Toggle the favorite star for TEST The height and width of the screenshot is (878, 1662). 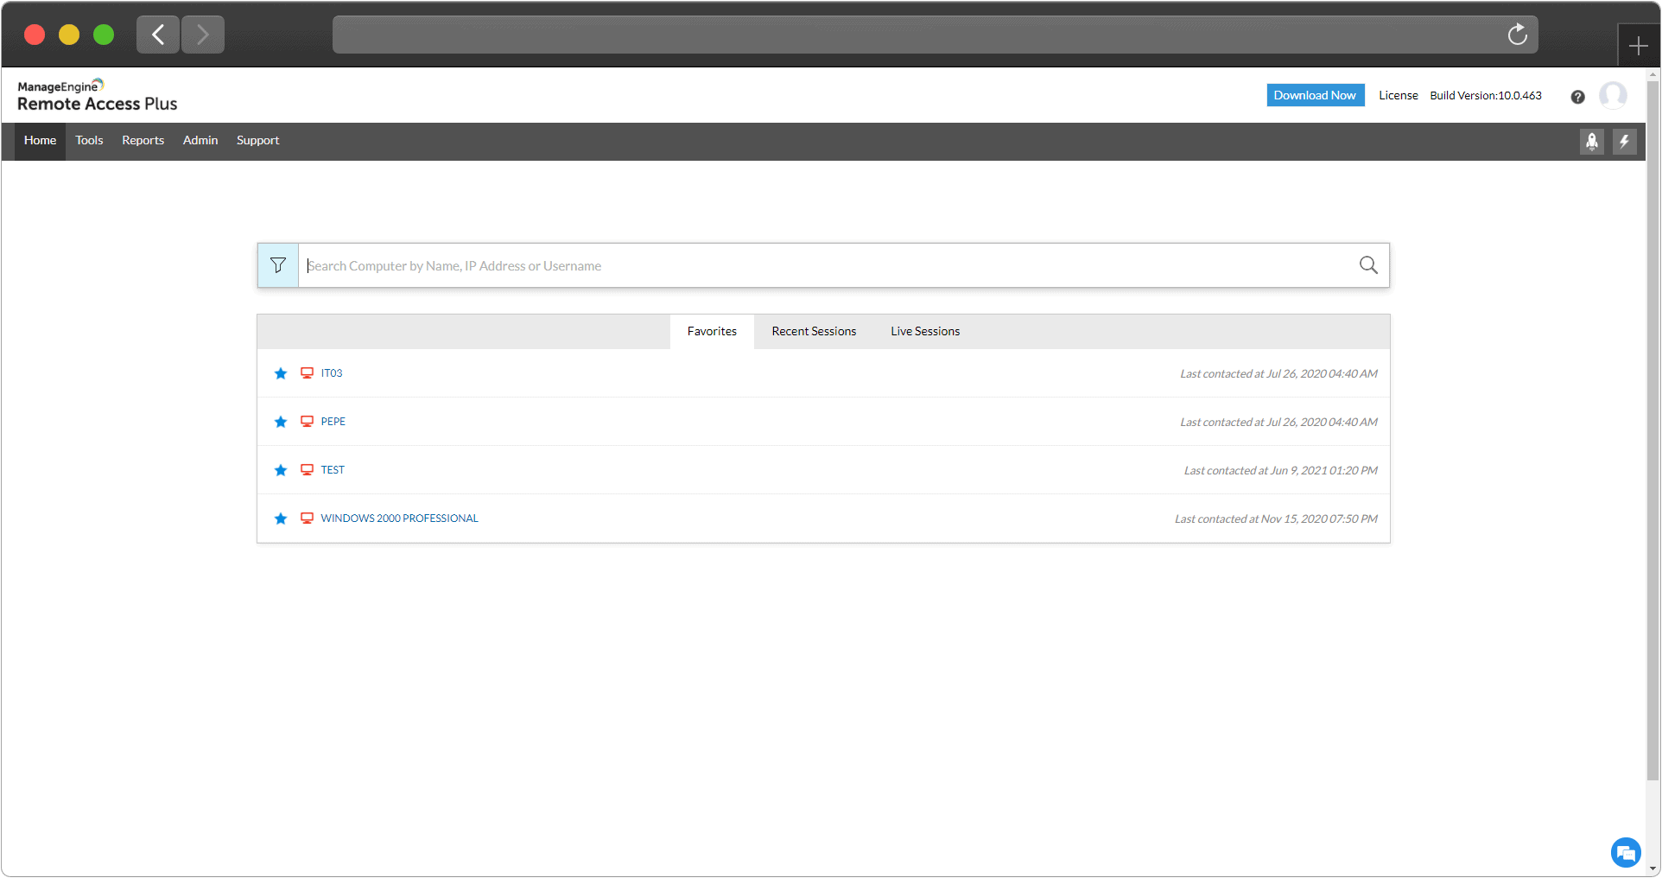coord(281,470)
